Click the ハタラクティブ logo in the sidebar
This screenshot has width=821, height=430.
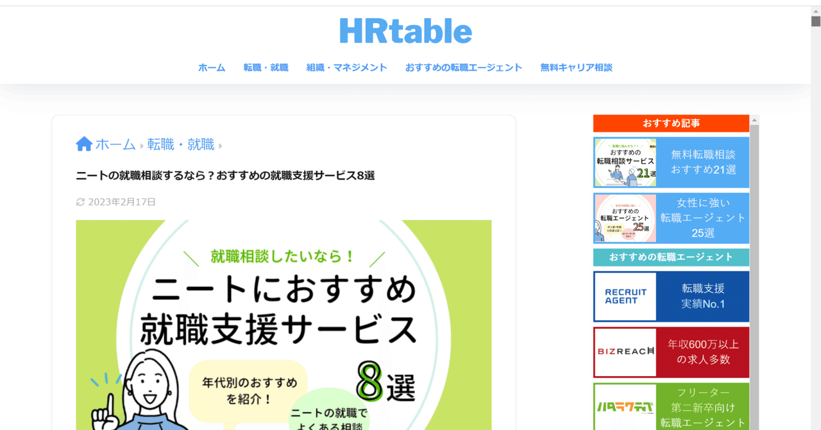[x=625, y=407]
